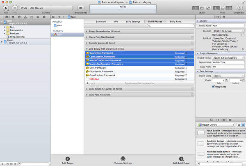The image size is (246, 166).
Task: Click the Validate Settings icon
Action: click(x=123, y=159)
